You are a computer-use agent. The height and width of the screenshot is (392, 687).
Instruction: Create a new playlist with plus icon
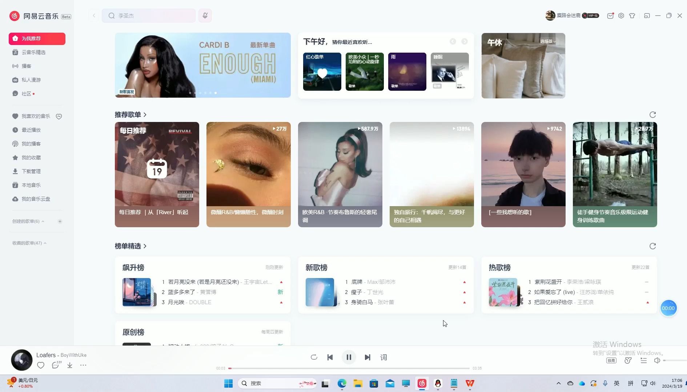tap(60, 221)
